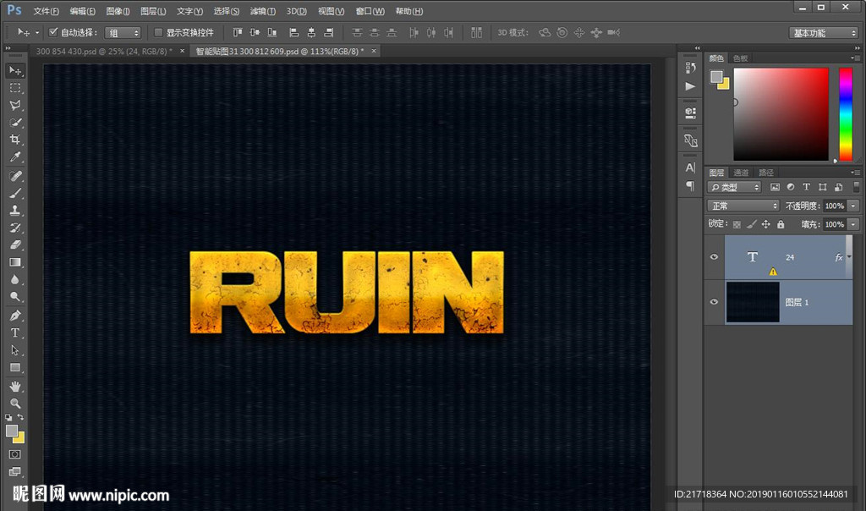The width and height of the screenshot is (866, 511).
Task: Select the Zoom tool in toolbox
Action: click(x=15, y=403)
